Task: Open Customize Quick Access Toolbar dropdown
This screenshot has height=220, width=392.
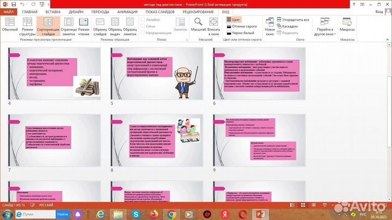Action: pos(48,4)
